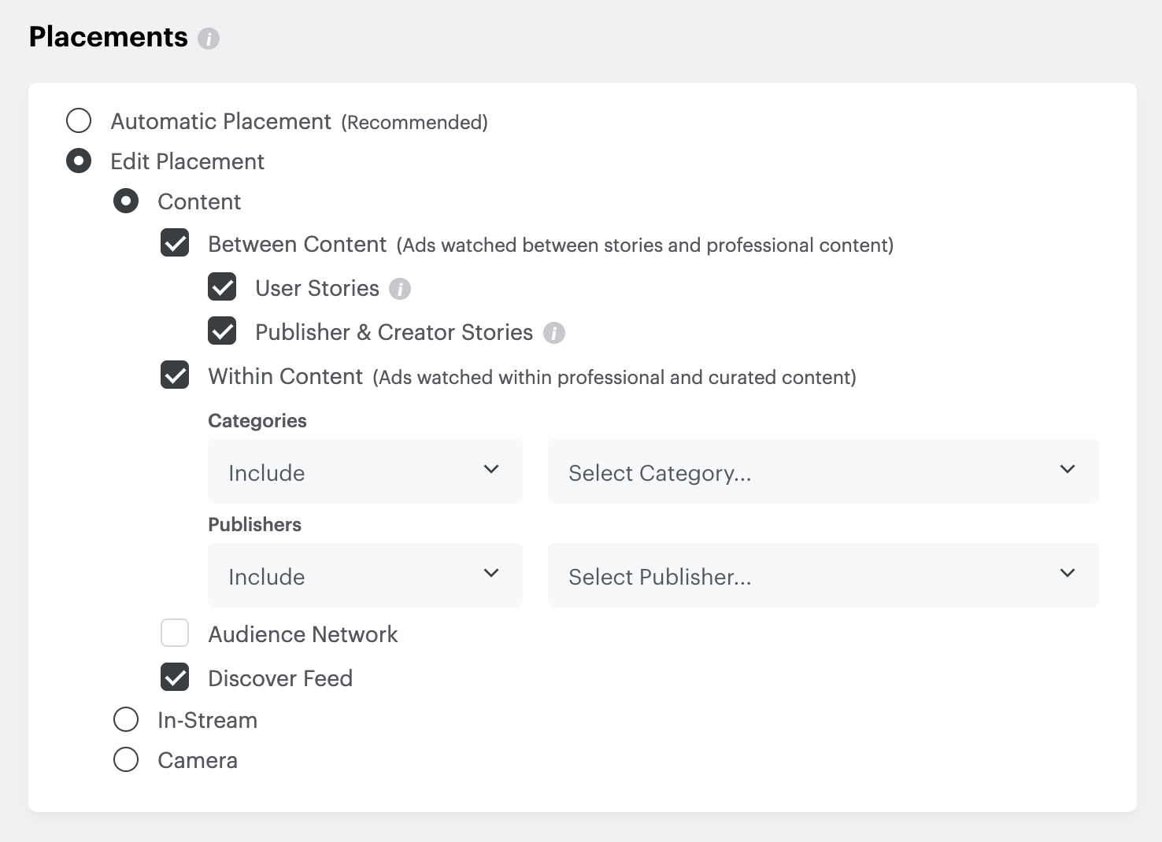The image size is (1162, 842).
Task: Click the '(Recommended)' text
Action: 415,123
